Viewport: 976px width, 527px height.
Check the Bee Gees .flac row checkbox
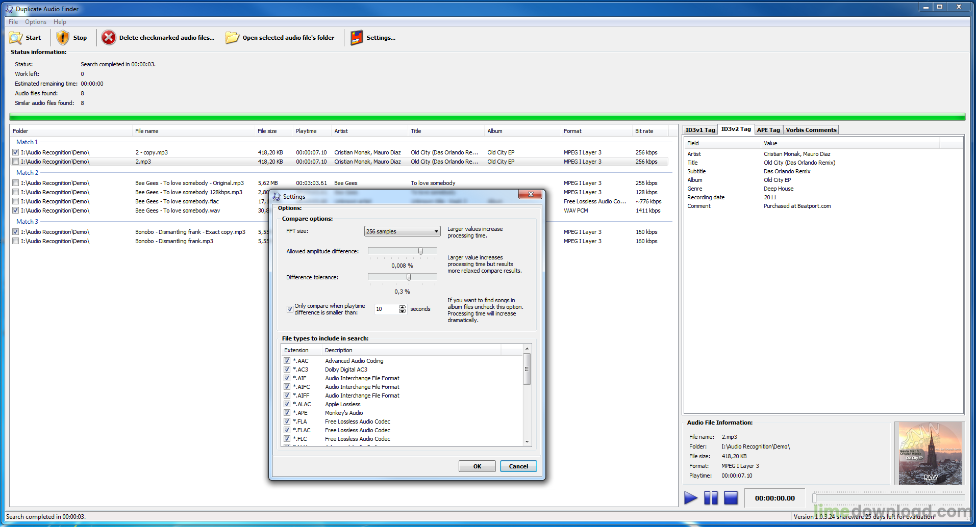(15, 201)
